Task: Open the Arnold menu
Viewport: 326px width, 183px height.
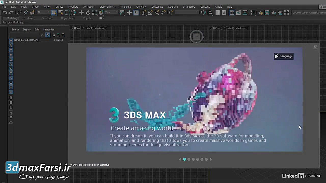Action: [x=218, y=7]
